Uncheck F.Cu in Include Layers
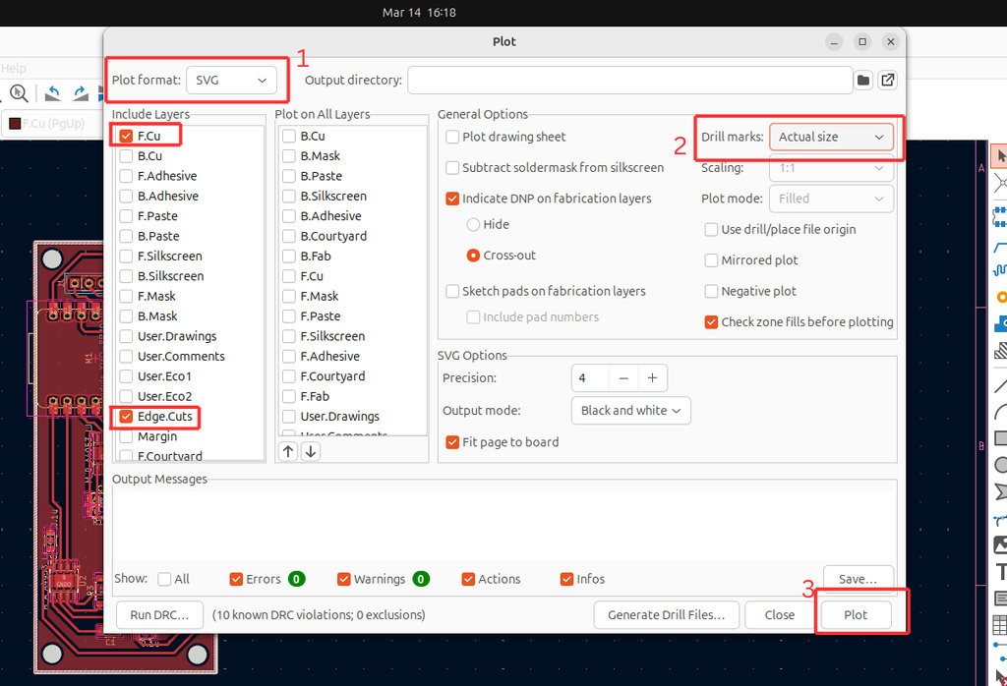 click(x=126, y=136)
